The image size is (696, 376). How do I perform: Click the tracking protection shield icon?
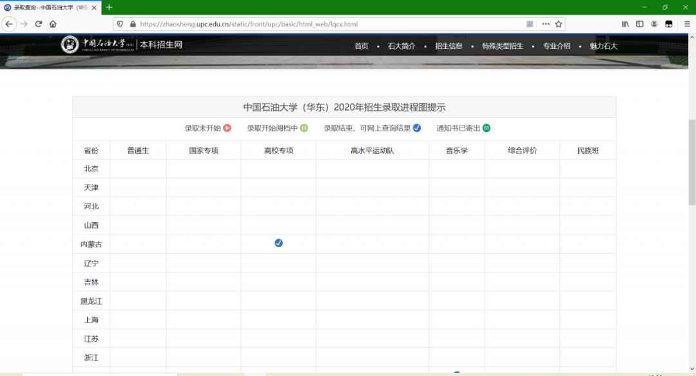pos(119,24)
